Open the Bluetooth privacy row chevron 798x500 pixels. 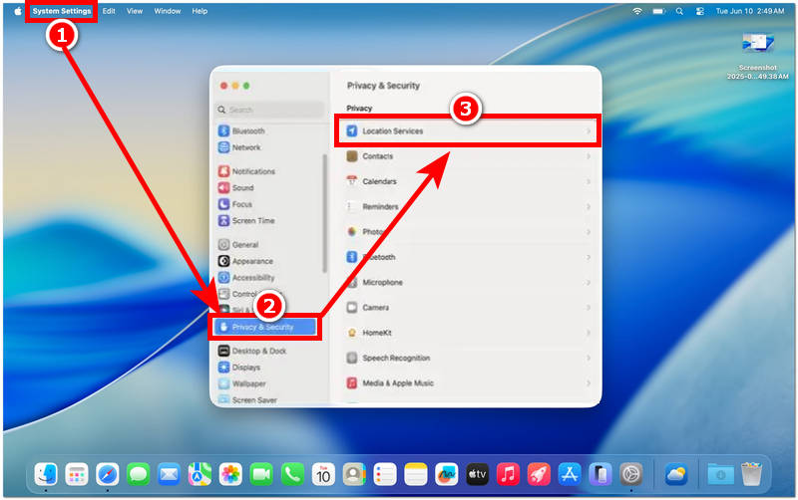coord(588,257)
